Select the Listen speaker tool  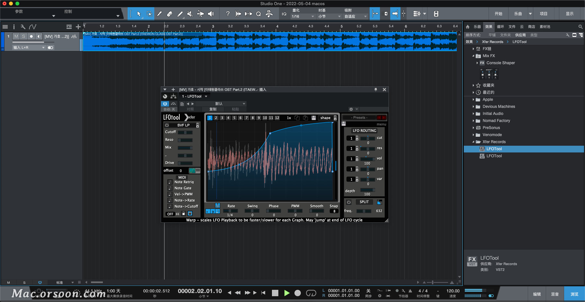pos(211,14)
